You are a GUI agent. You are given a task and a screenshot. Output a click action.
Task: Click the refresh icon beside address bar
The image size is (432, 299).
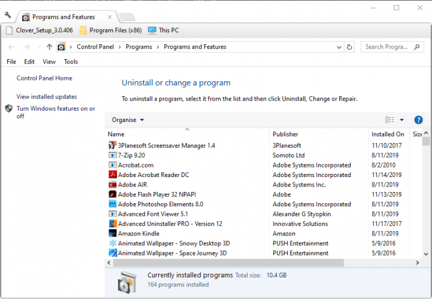350,47
